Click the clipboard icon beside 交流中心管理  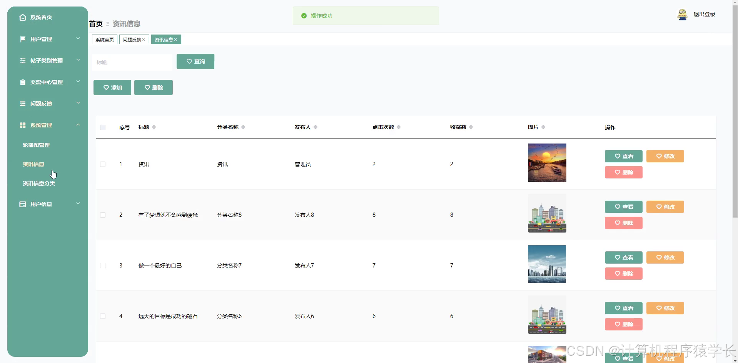23,82
